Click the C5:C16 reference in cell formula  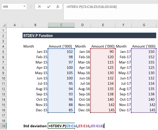click(x=72, y=126)
